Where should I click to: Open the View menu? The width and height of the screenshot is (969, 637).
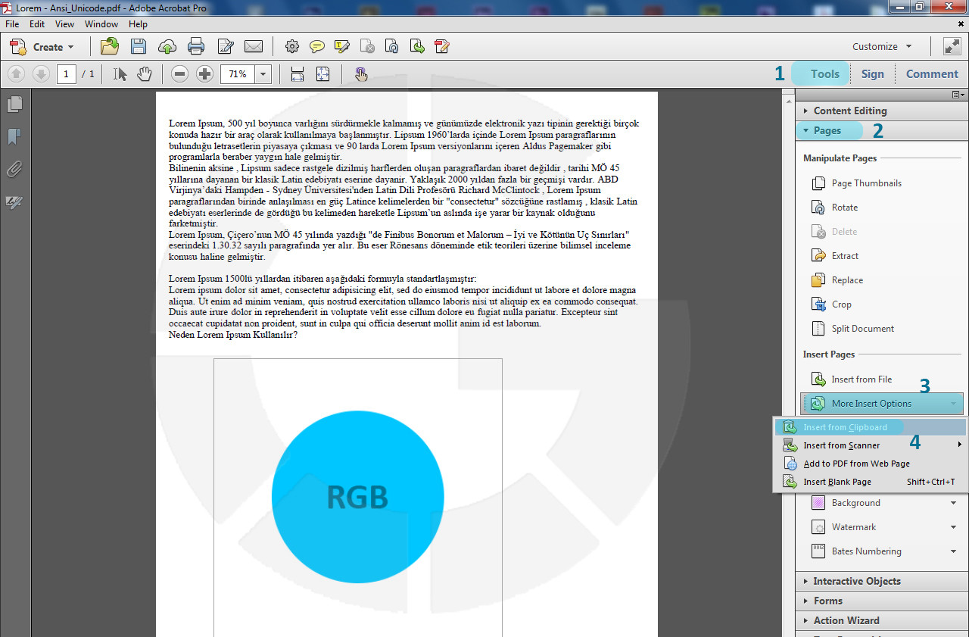pyautogui.click(x=65, y=24)
